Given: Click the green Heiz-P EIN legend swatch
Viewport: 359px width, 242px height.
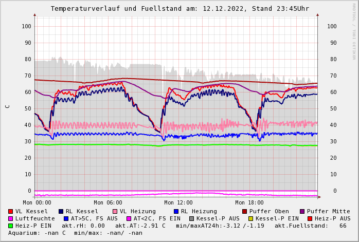Looking at the screenshot, I should (10, 226).
